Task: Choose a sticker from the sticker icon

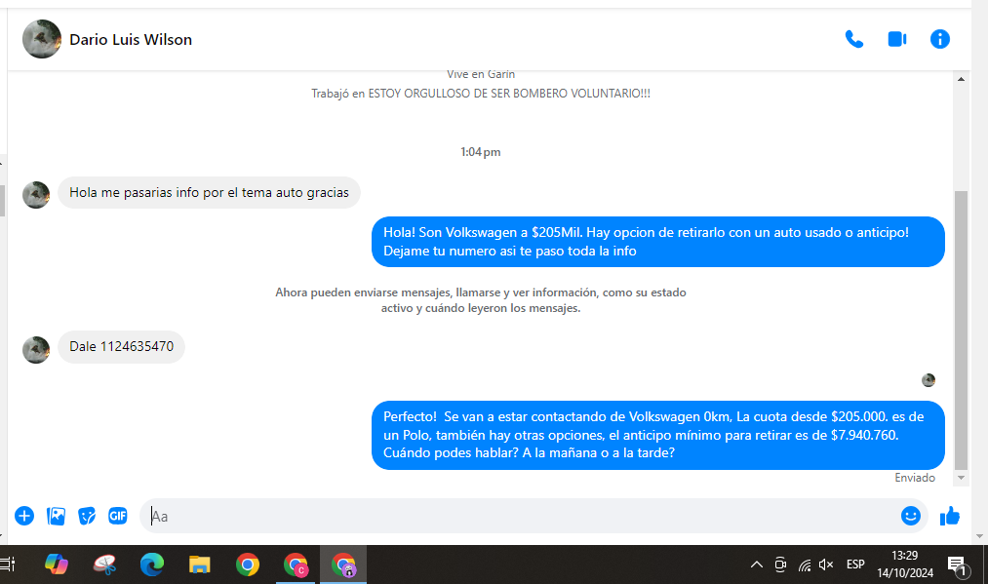Action: tap(87, 516)
